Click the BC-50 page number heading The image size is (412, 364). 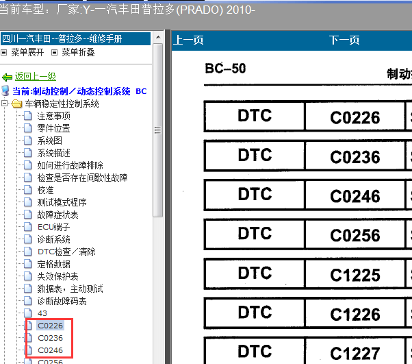point(225,69)
